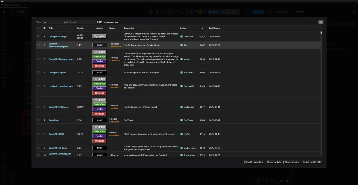The image size is (358, 185).
Task: Disable comfyui_controlnet_aux
Action: 99,88
